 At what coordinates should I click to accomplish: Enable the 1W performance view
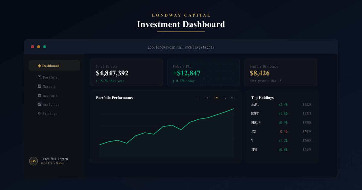point(207,98)
